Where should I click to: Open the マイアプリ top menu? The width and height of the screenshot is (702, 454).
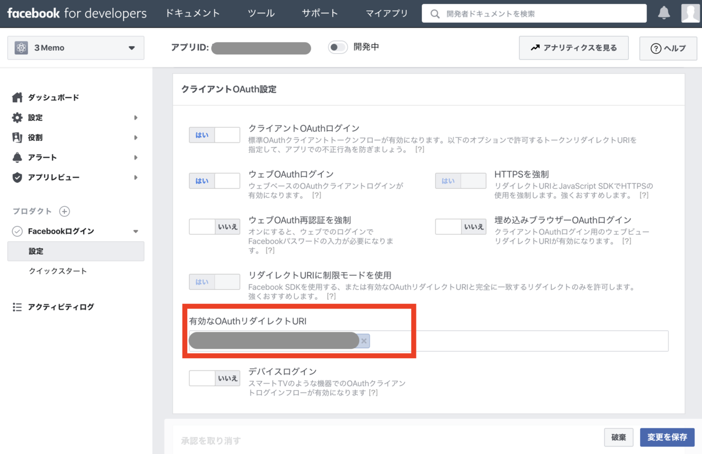point(387,13)
